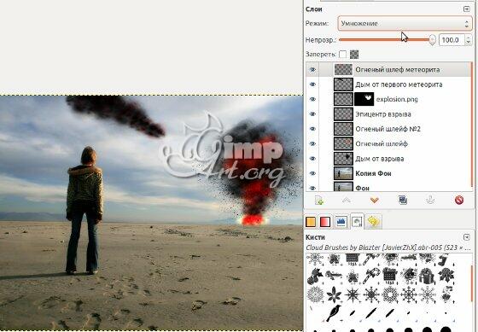Click the Копия Фон layer thumbnail
The width and height of the screenshot is (478, 332).
pyautogui.click(x=343, y=173)
